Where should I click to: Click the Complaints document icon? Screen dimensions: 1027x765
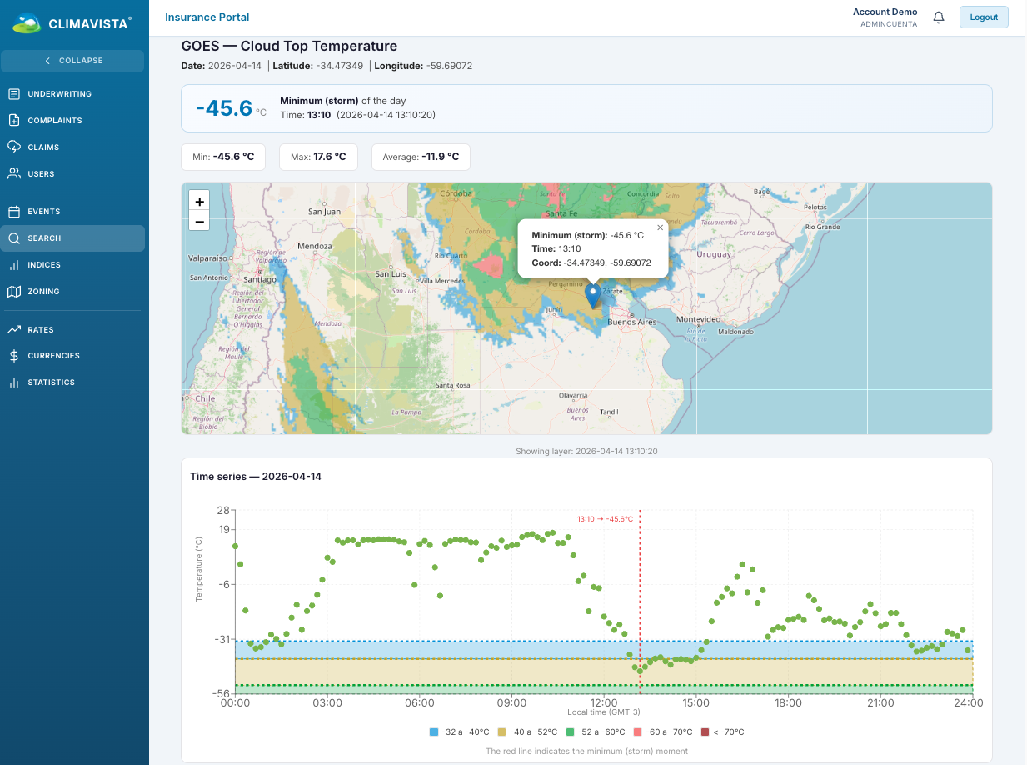coord(14,121)
